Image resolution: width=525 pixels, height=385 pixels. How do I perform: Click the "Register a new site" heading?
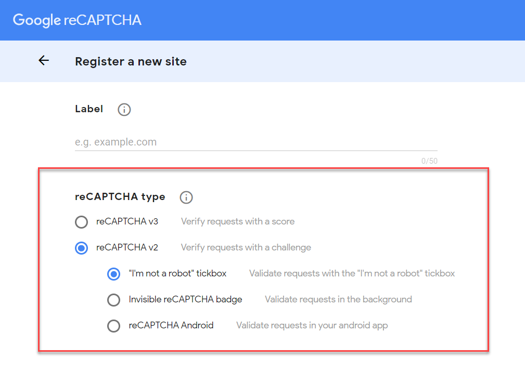(x=131, y=61)
